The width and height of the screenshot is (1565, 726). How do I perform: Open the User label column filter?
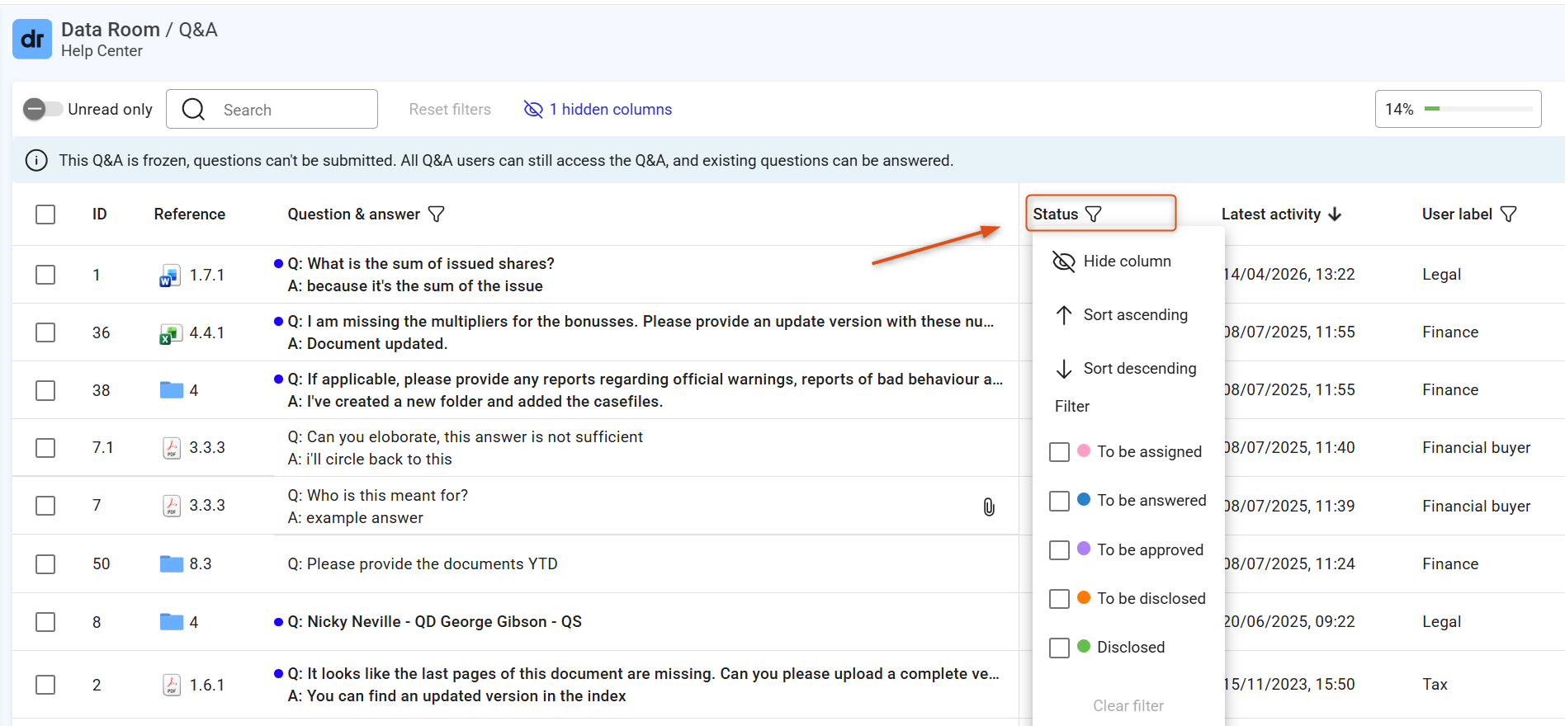pos(1509,214)
